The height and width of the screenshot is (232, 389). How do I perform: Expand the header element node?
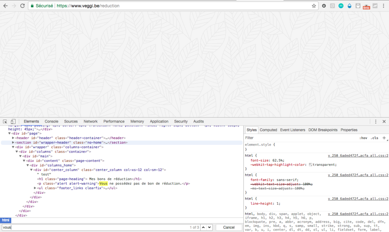point(13,138)
